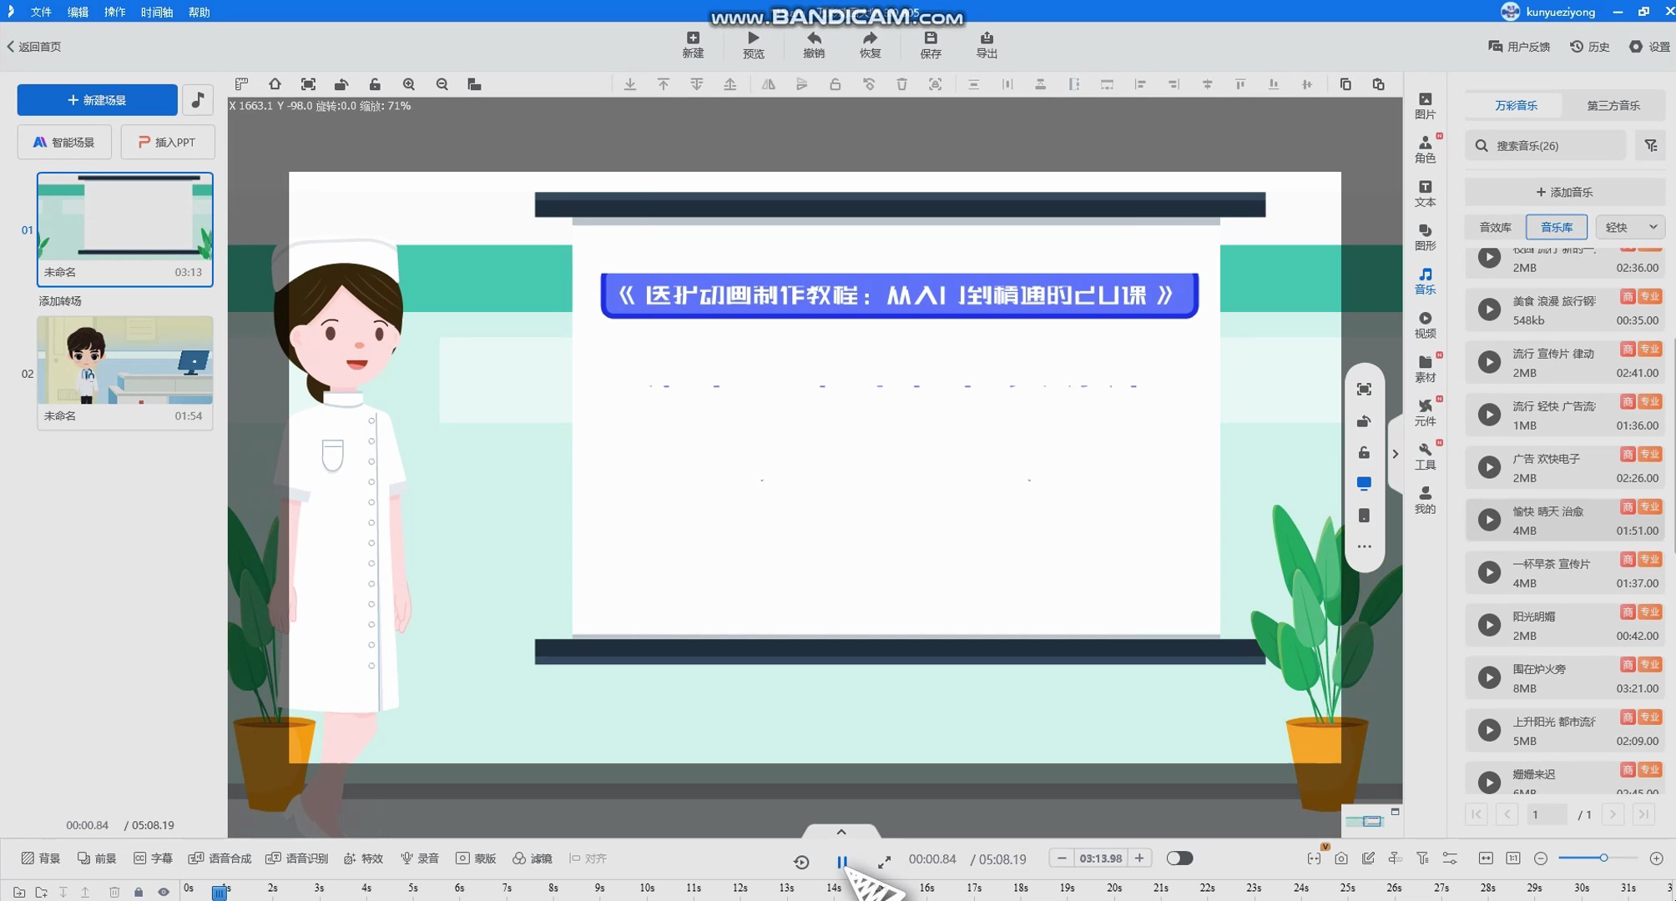Open the 元件 components panel
The height and width of the screenshot is (901, 1676).
1426,412
